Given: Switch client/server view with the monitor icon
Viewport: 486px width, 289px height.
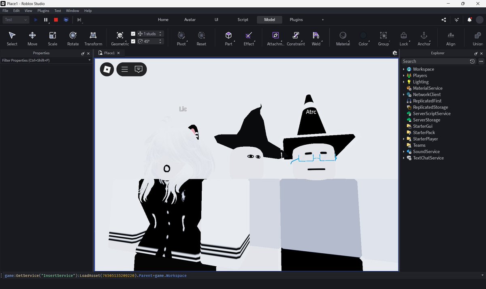Looking at the screenshot, I should (x=66, y=19).
